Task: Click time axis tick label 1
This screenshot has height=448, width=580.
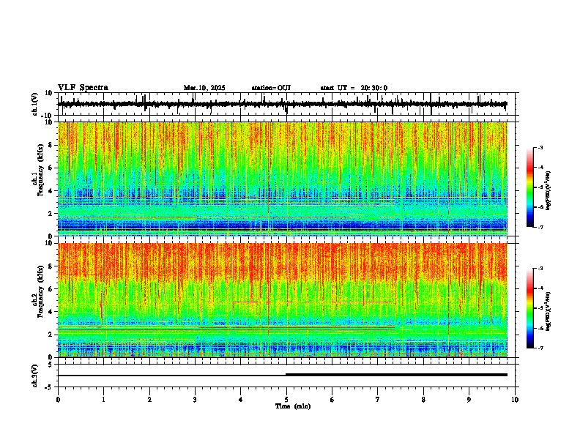Action: tap(103, 400)
